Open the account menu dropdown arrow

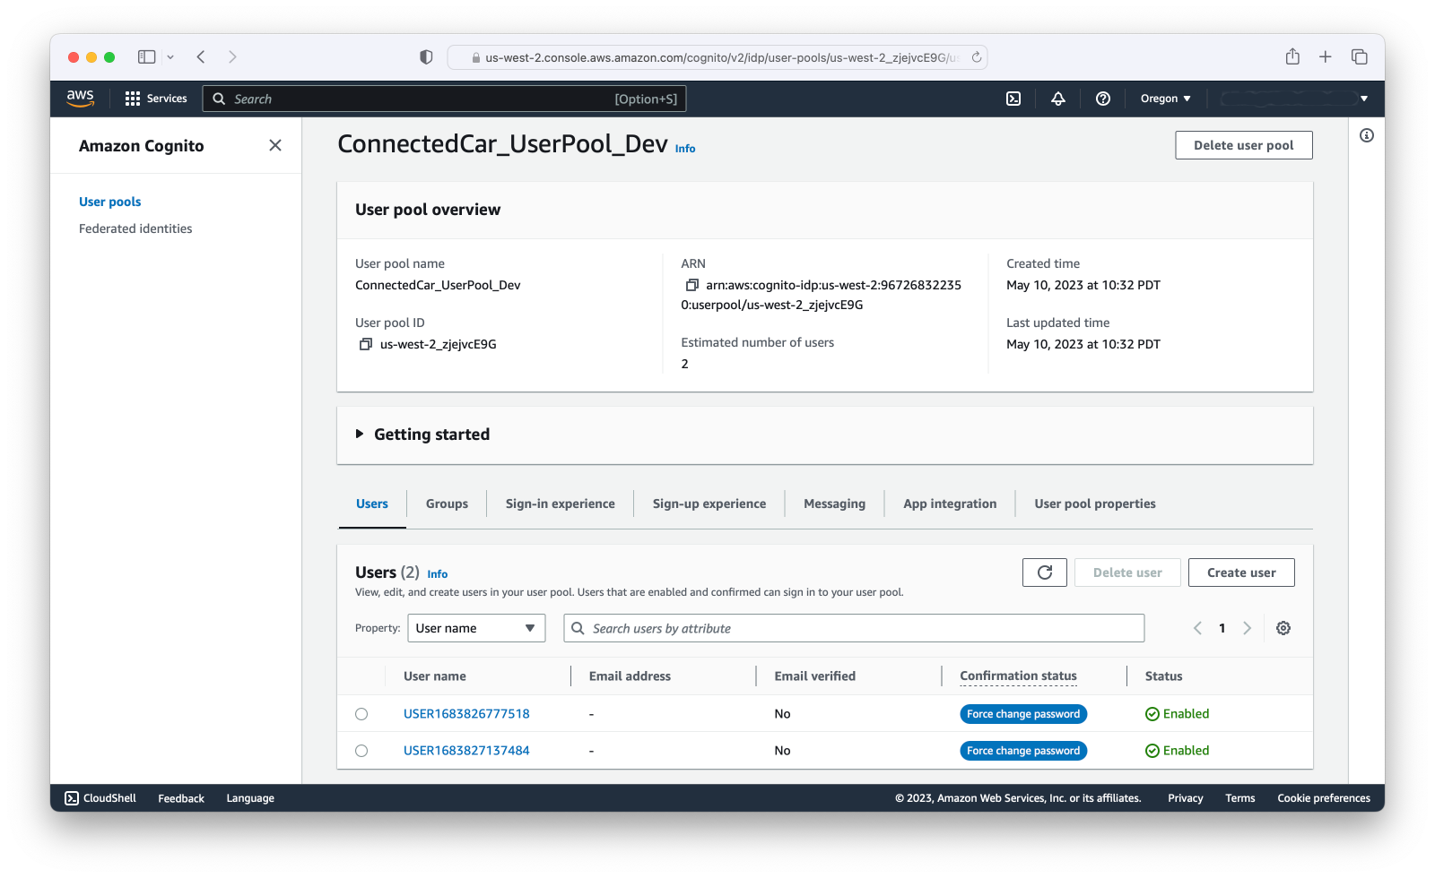point(1364,99)
